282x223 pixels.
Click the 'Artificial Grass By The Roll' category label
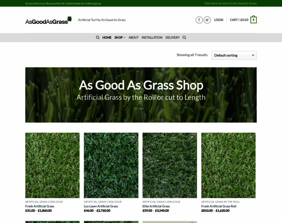click(220, 202)
